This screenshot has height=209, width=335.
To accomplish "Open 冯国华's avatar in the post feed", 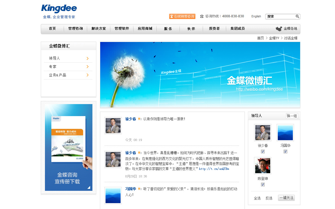I will click(113, 196).
